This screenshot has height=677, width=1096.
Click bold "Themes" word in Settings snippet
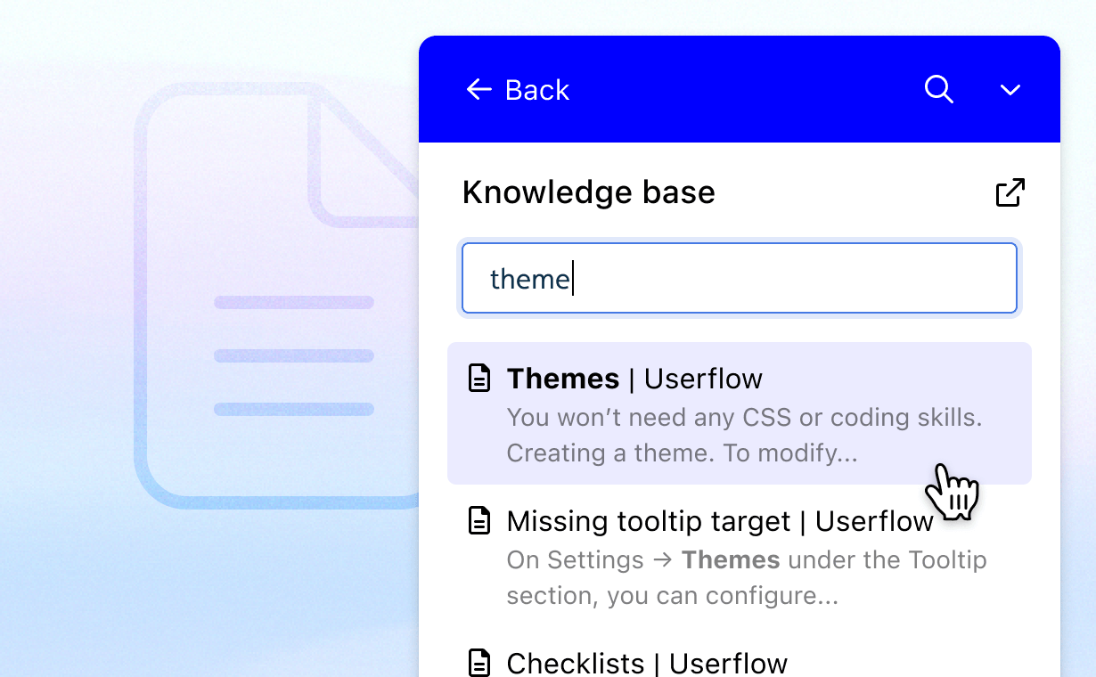[x=731, y=560]
